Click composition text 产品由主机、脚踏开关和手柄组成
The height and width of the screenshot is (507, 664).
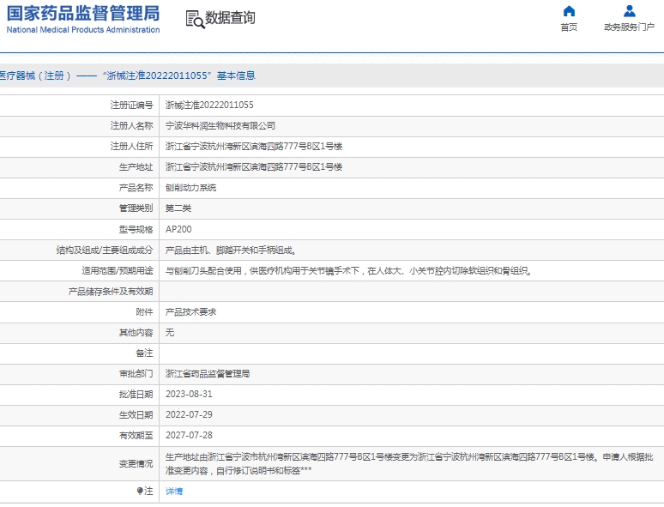[231, 250]
